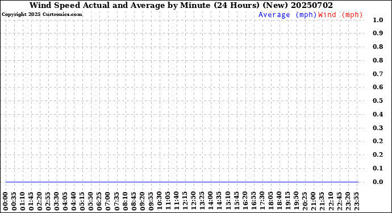392x213 pixels.
Task: Click the 12:15 time label
Action: (x=185, y=202)
